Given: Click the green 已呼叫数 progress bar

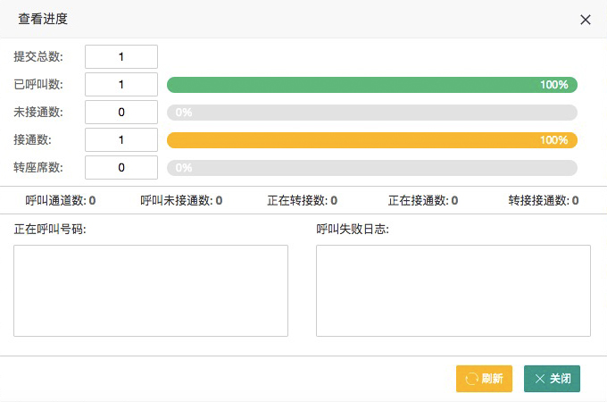Looking at the screenshot, I should (372, 85).
